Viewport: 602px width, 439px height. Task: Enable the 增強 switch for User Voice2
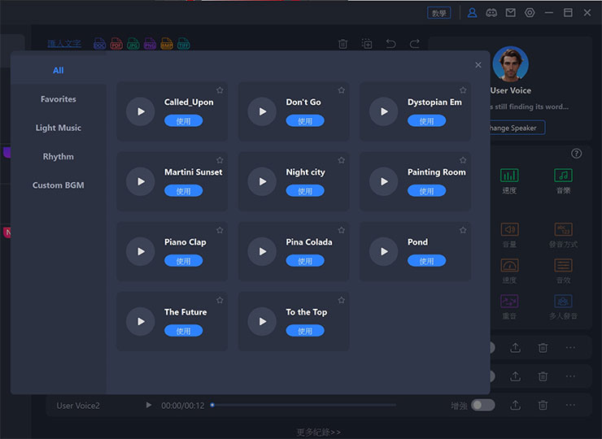tap(483, 405)
